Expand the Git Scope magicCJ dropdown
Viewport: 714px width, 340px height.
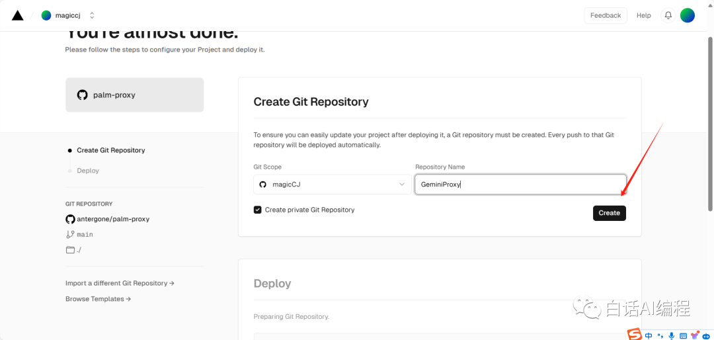[333, 185]
